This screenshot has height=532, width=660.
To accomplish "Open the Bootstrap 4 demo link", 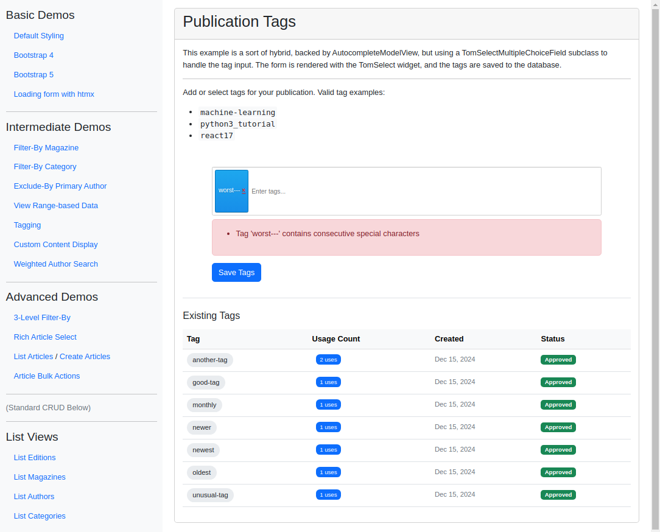I will point(33,55).
